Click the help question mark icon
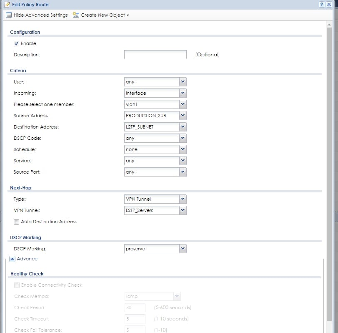This screenshot has height=333, width=338. tap(322, 4)
